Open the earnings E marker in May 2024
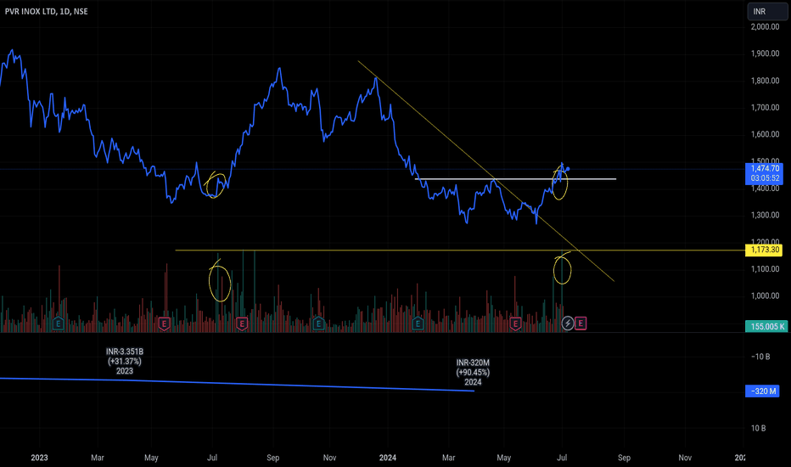791x467 pixels. pos(515,324)
